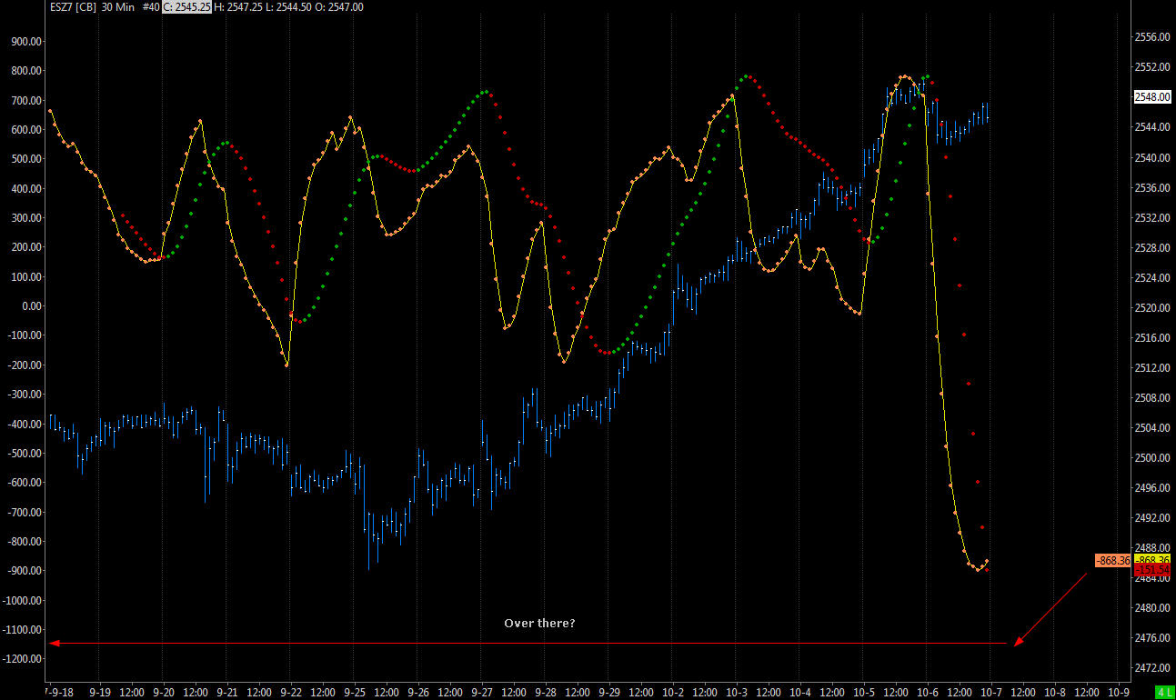
Task: Click the red -151.54 price-axis label
Action: coord(1151,569)
